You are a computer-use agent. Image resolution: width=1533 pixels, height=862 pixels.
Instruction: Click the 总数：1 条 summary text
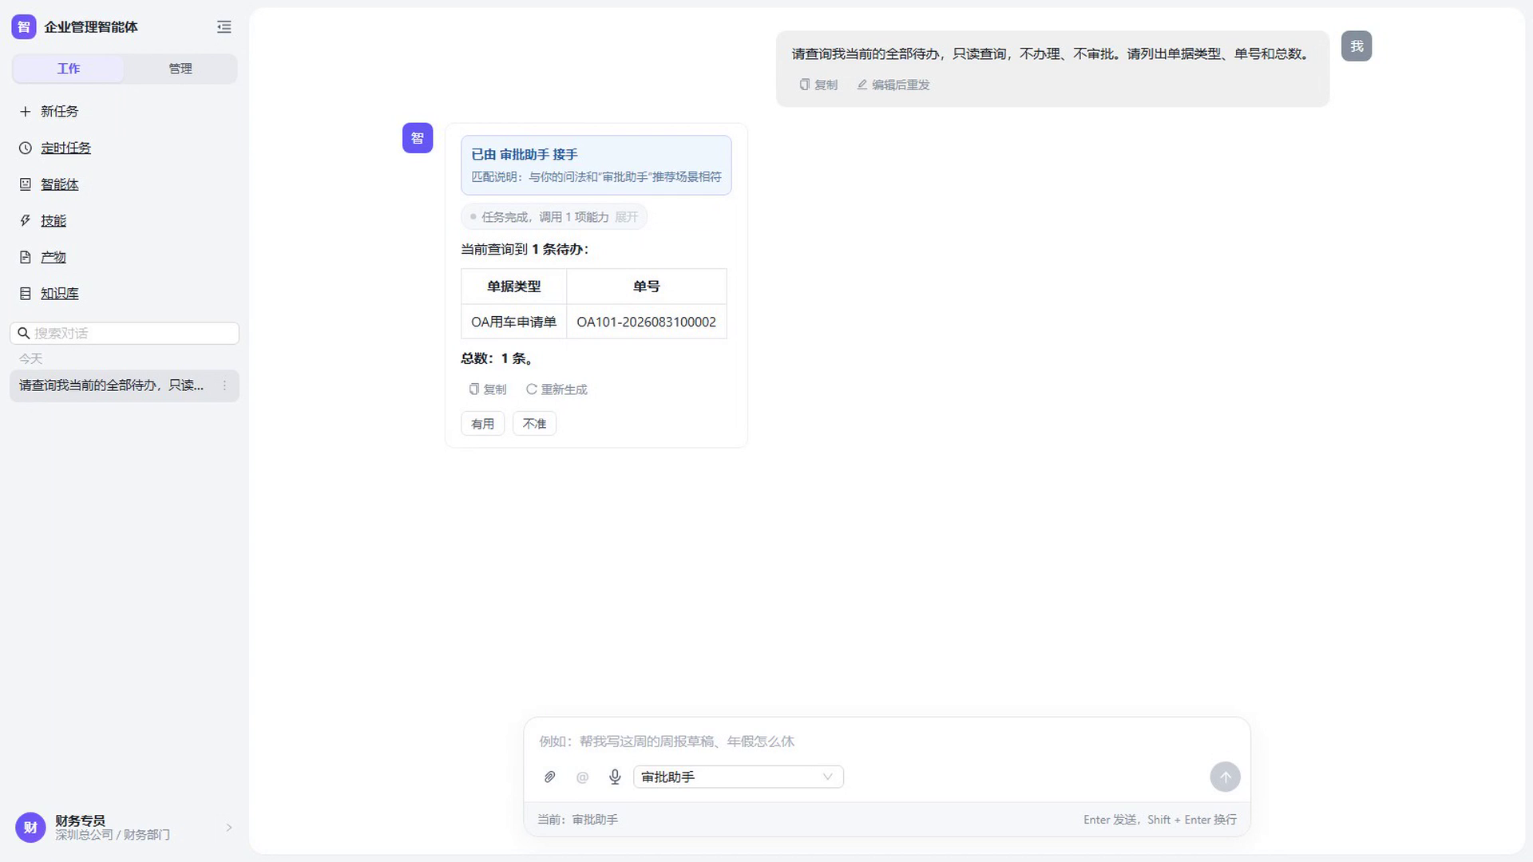[x=497, y=358]
